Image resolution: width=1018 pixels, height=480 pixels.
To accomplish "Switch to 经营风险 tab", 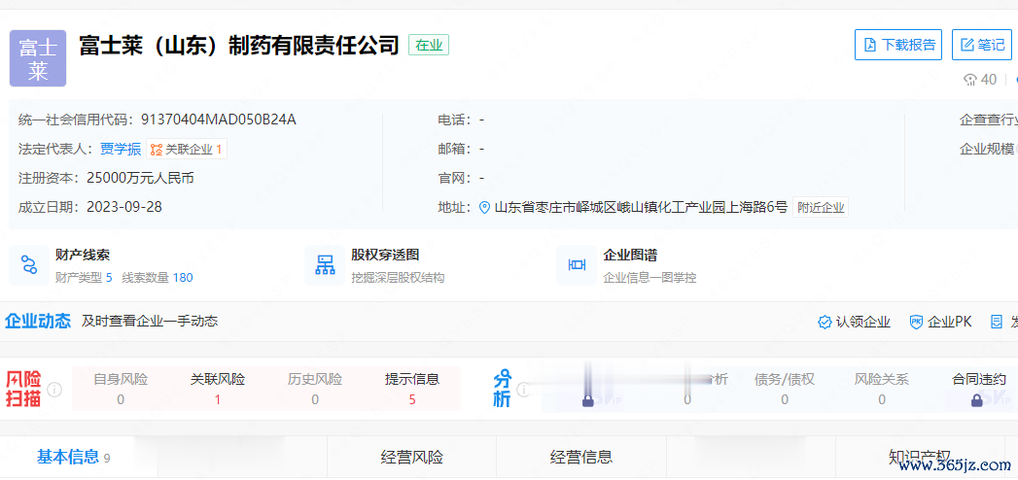I will pyautogui.click(x=411, y=457).
